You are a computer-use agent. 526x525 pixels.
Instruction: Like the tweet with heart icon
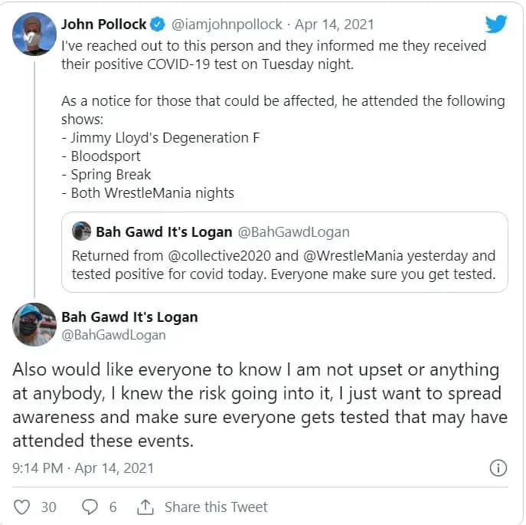23,507
